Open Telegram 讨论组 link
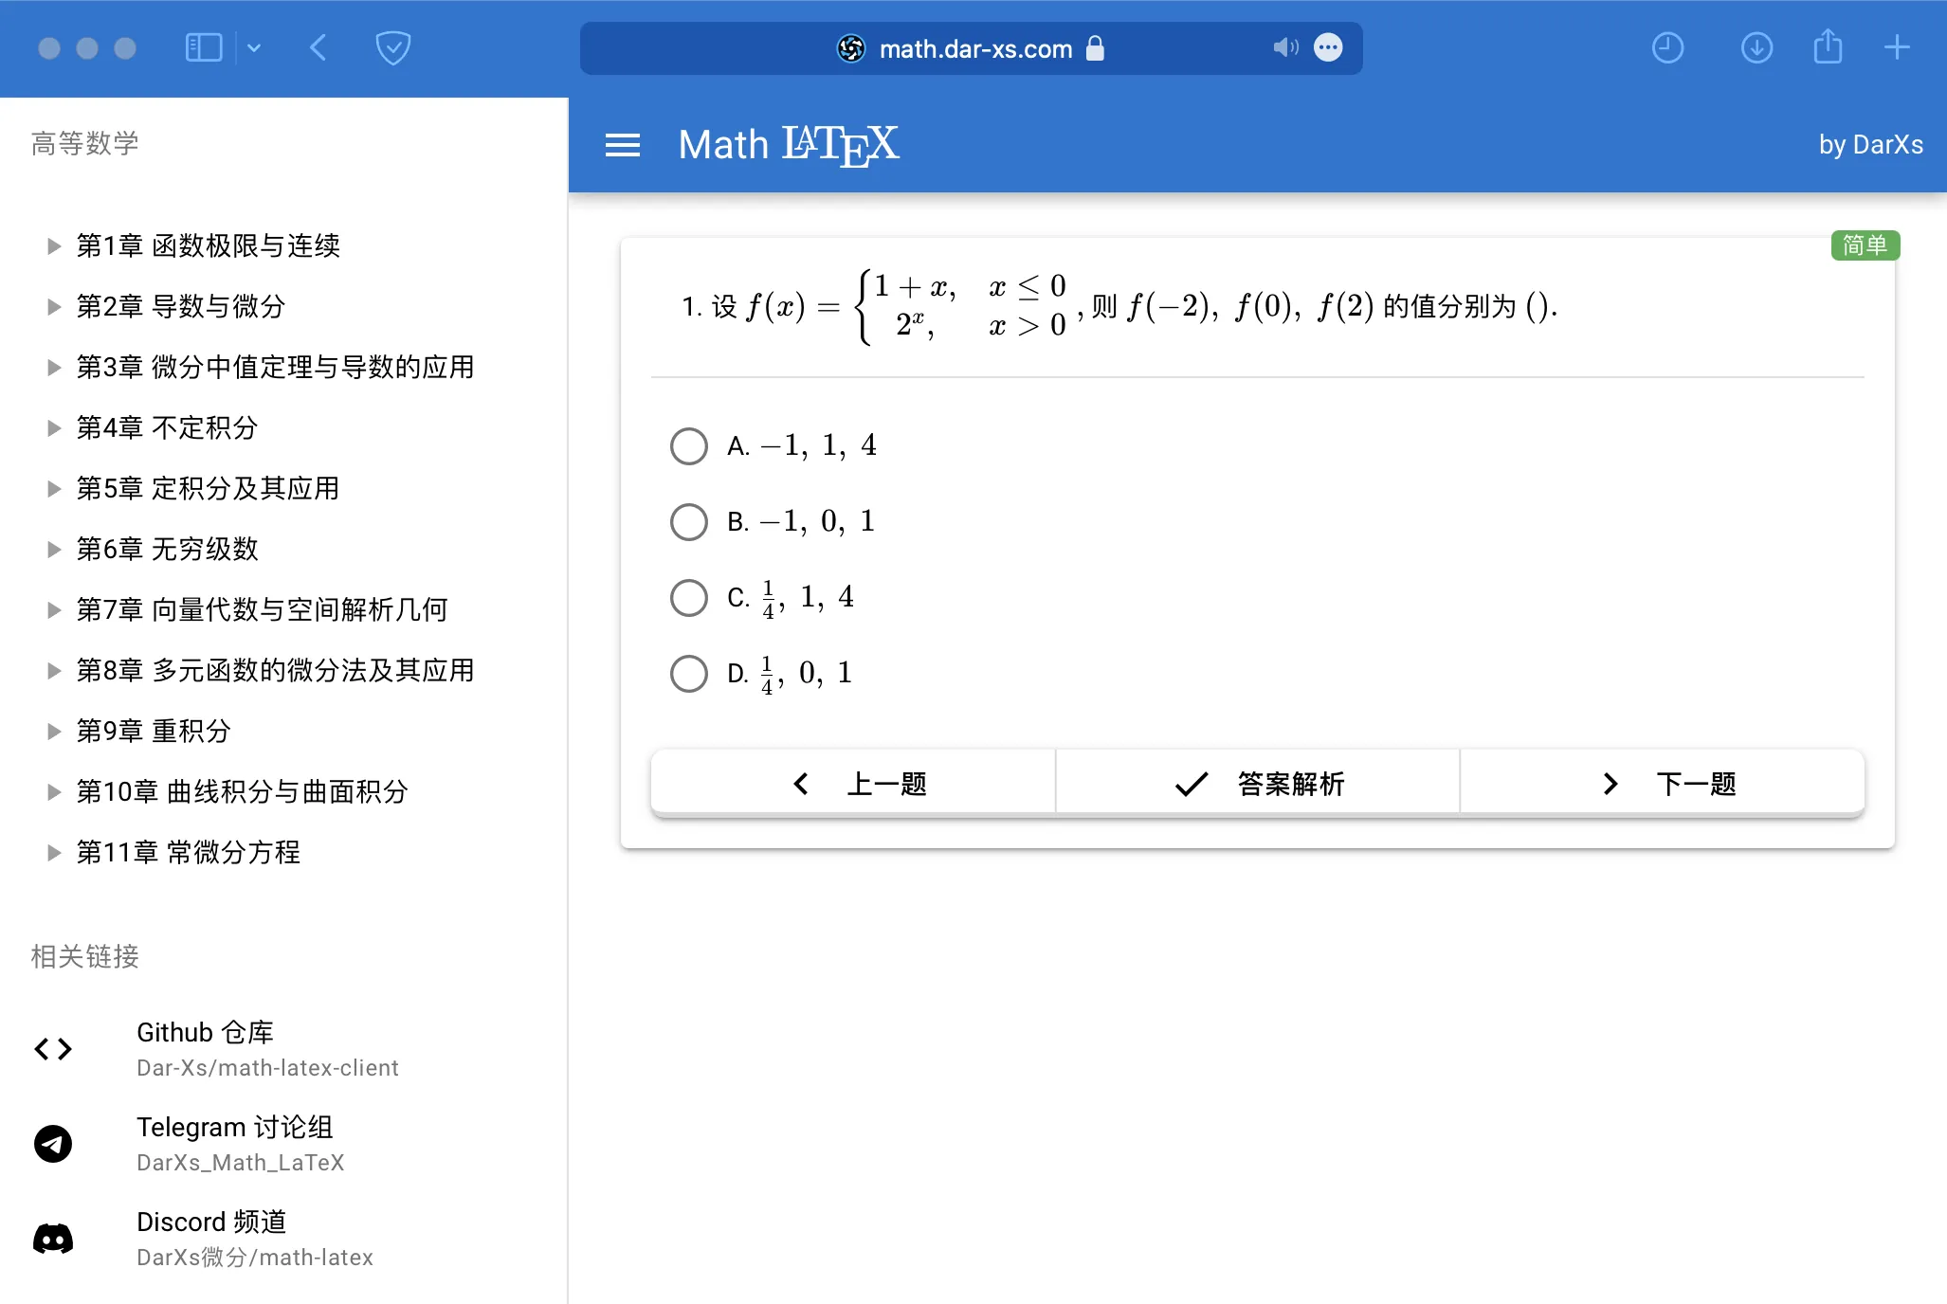Viewport: 1947px width, 1304px height. [x=235, y=1127]
